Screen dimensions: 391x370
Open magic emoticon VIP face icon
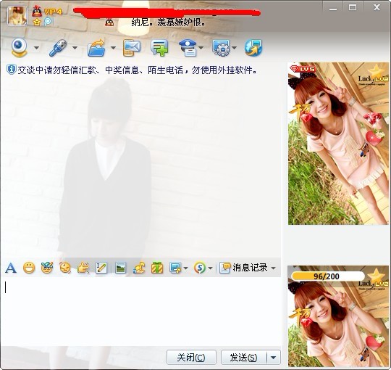[47, 268]
